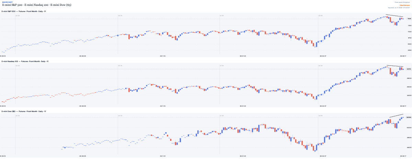Click the 25-08-29 date label under Nasdaq chart
The height and width of the screenshot is (160, 412).
(x=82, y=106)
